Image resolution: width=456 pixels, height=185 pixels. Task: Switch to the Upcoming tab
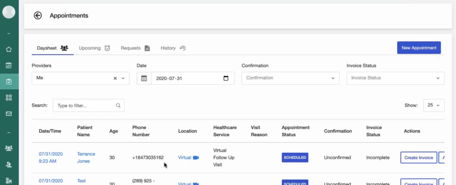(94, 48)
